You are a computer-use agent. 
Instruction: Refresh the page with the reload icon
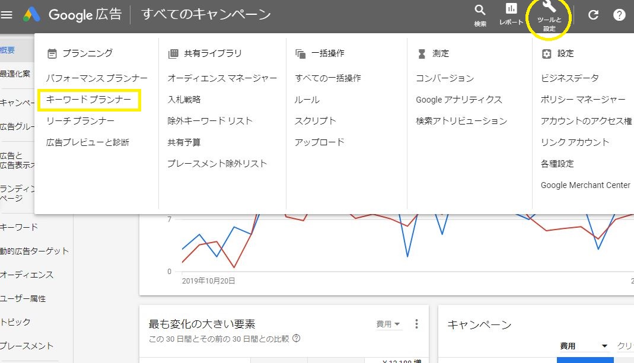(593, 15)
